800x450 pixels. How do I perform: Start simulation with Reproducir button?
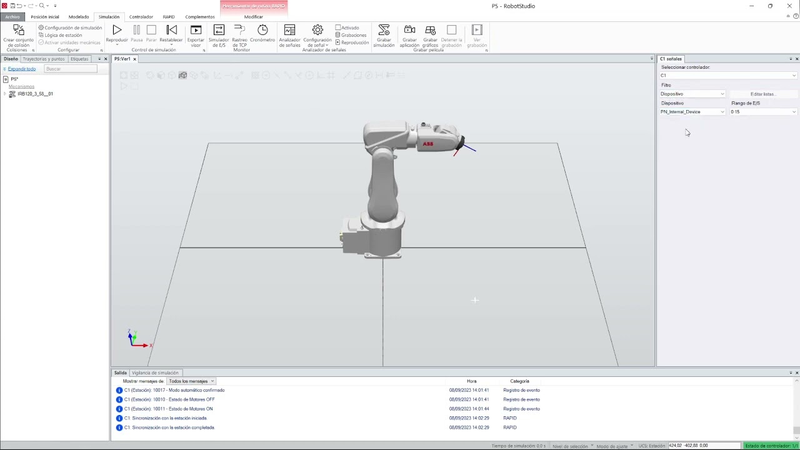coord(117,30)
